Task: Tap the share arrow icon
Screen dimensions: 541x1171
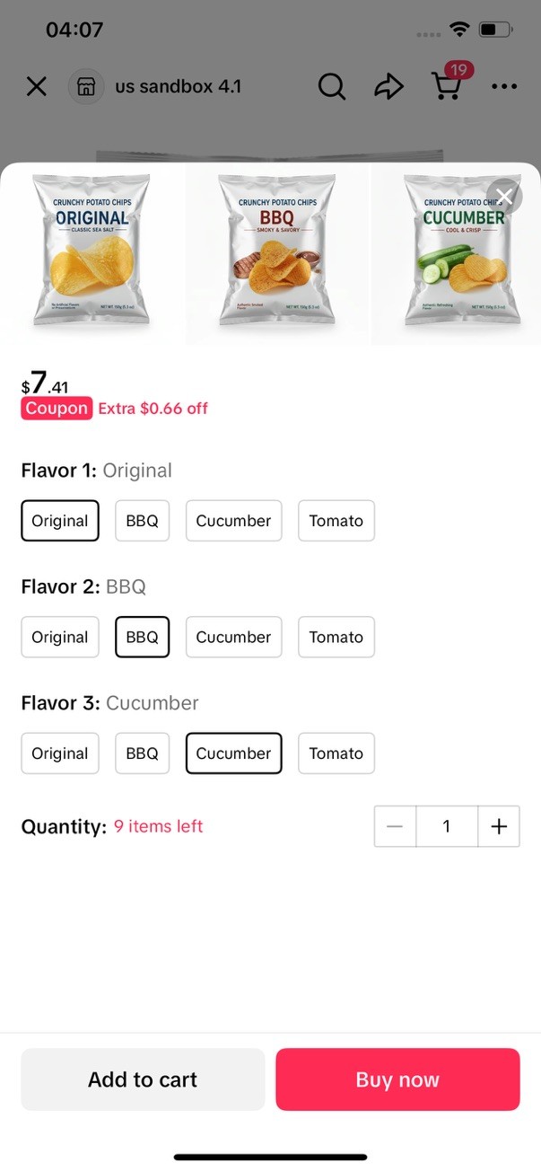Action: click(x=389, y=86)
